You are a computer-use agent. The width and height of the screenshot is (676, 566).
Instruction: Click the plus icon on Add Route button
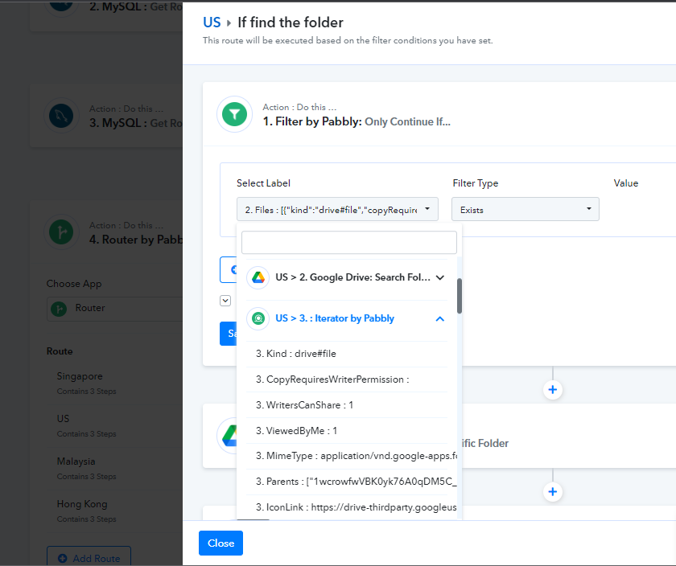pos(63,558)
